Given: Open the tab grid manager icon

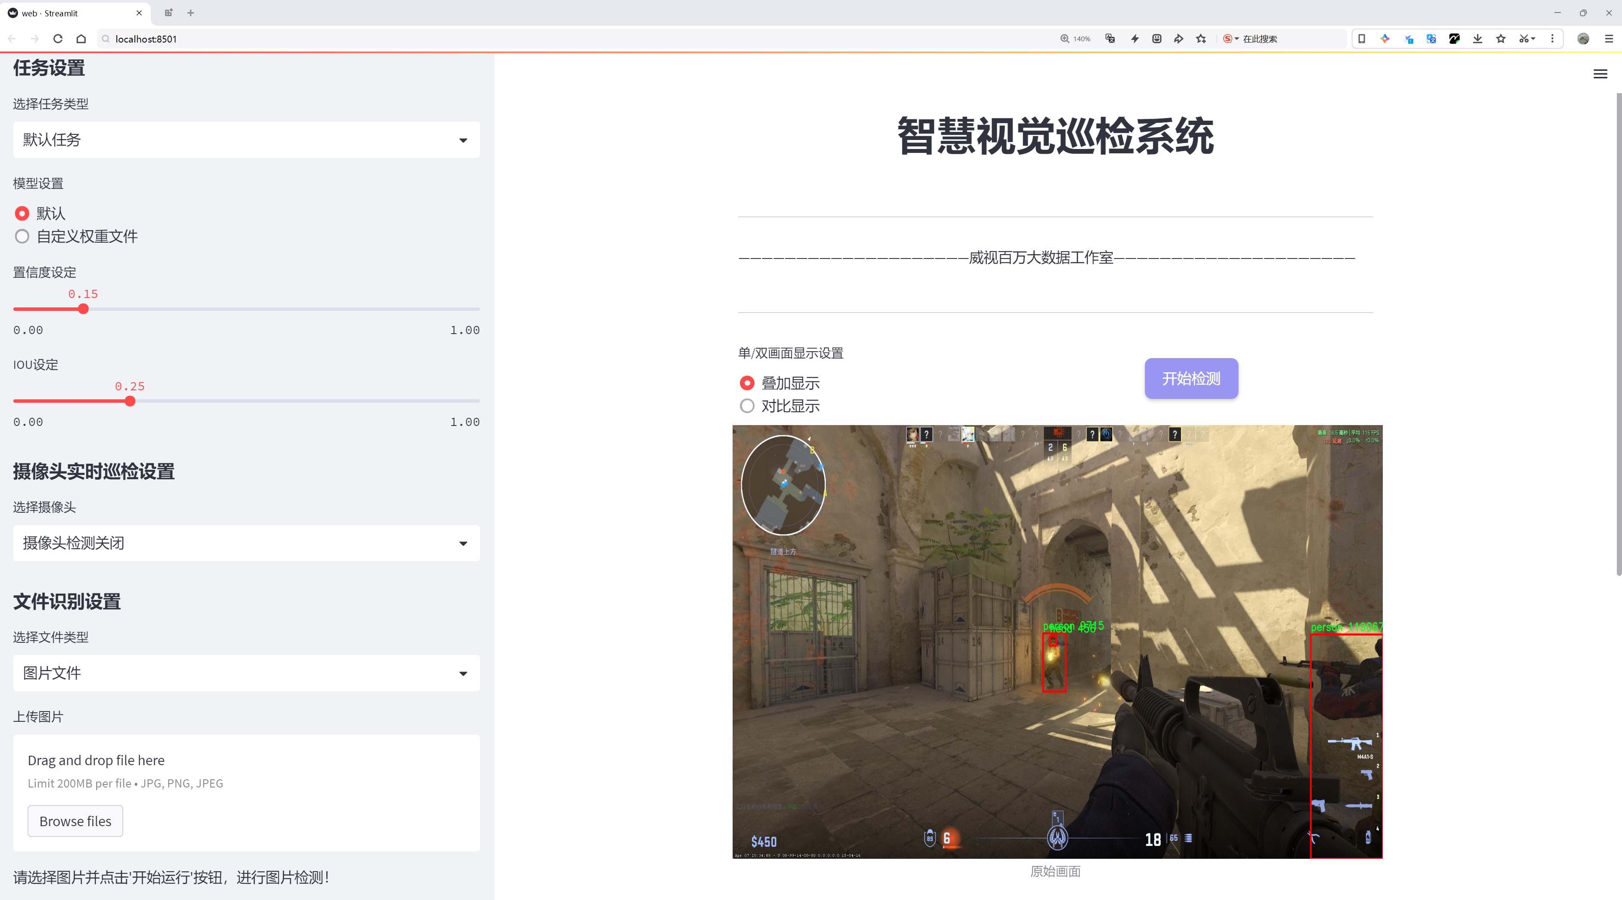Looking at the screenshot, I should click(x=168, y=12).
